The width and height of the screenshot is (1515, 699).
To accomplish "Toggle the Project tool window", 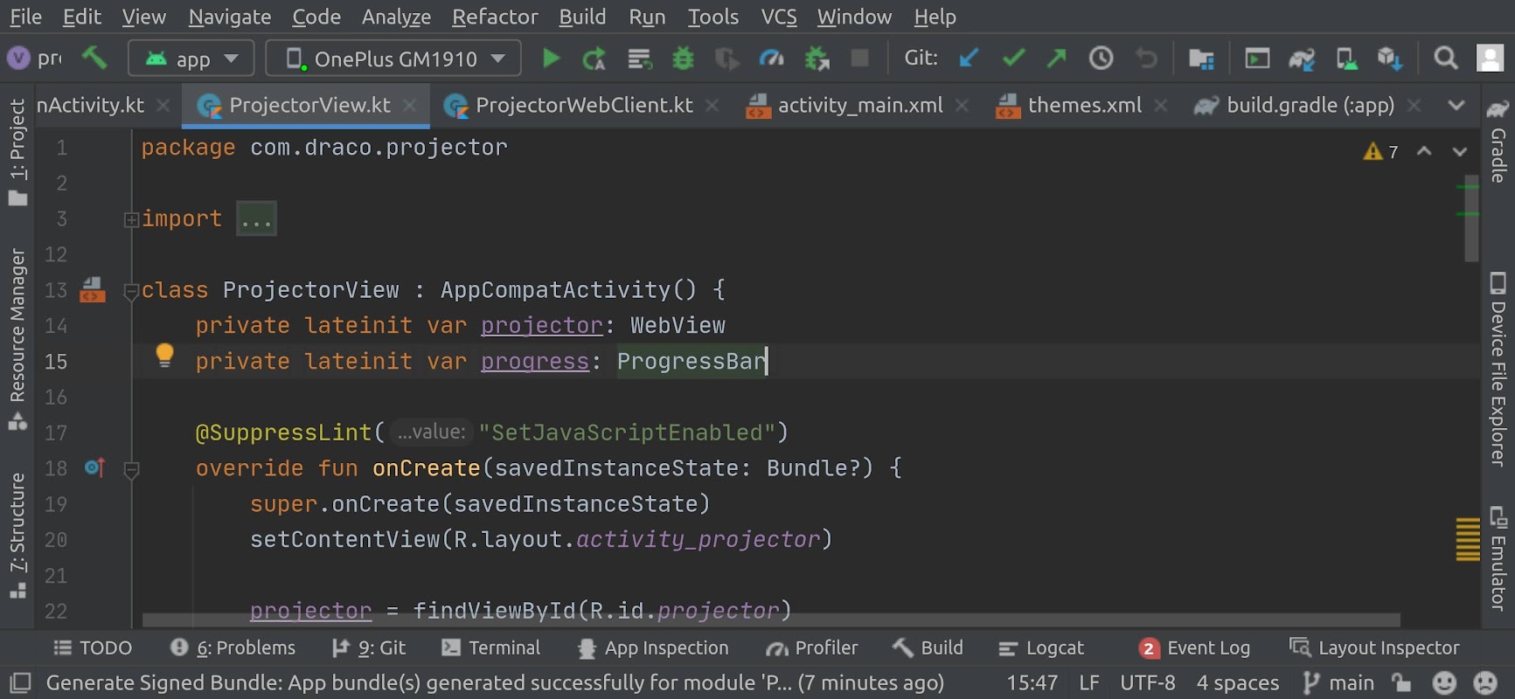I will (17, 150).
